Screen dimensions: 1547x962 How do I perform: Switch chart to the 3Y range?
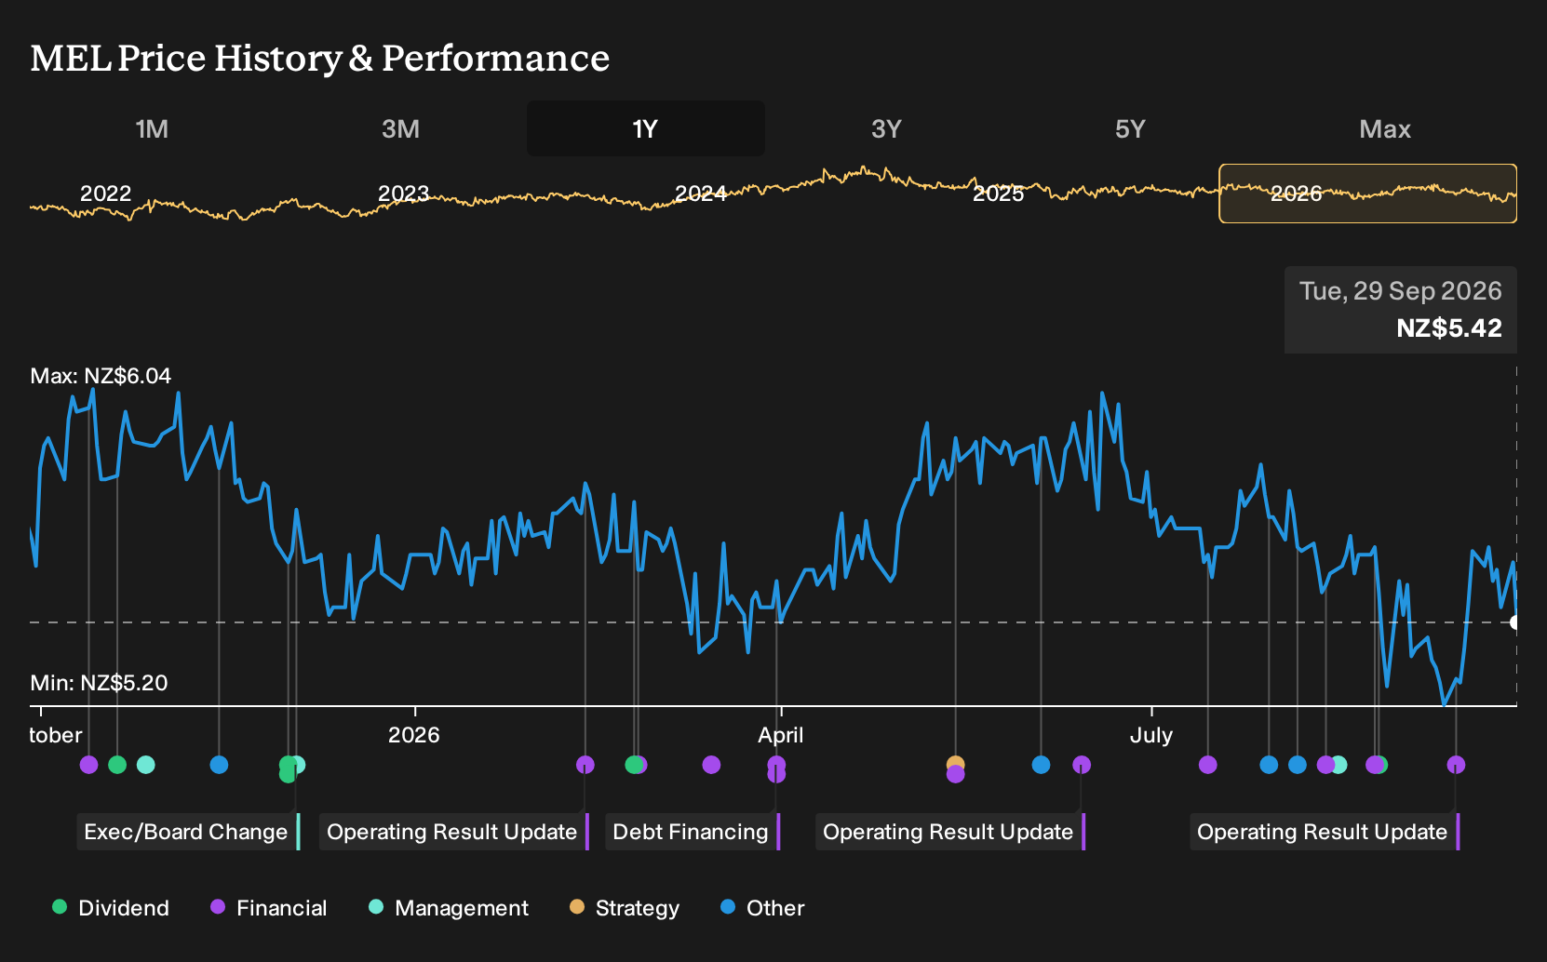886,128
